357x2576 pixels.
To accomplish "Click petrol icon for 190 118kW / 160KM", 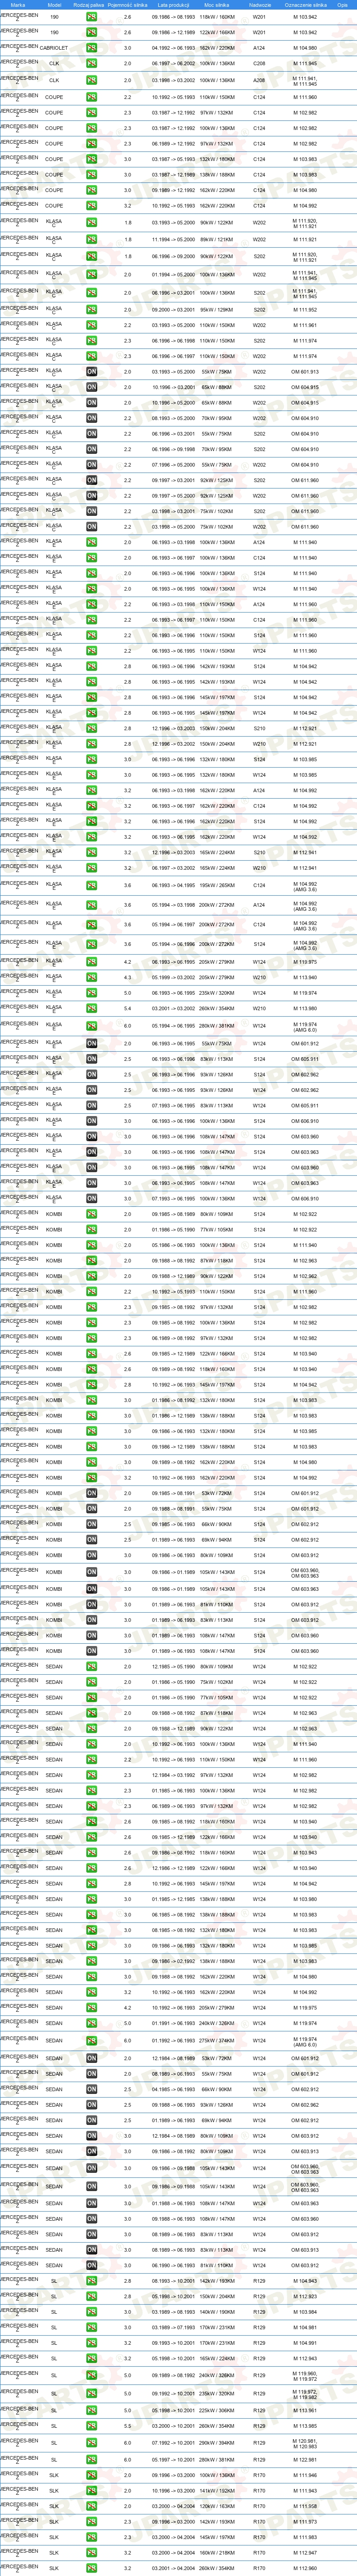I will point(91,17).
